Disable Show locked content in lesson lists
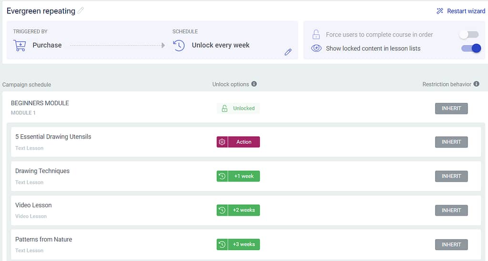The image size is (488, 261). (x=471, y=48)
